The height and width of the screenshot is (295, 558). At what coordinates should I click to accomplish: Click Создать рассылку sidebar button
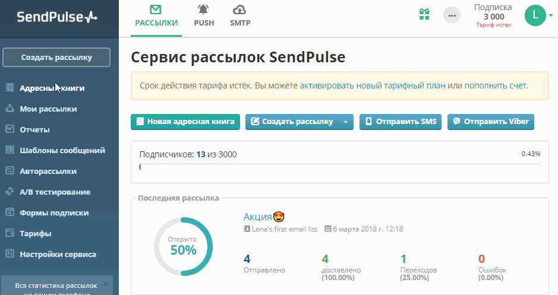(x=56, y=57)
